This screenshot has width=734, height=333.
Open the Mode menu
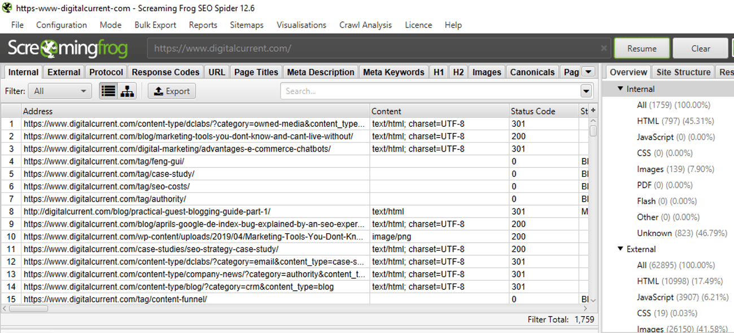point(111,25)
